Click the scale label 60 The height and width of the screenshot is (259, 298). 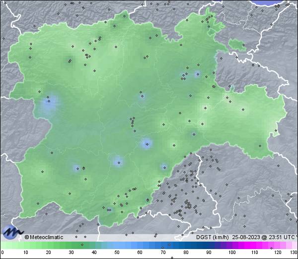(140, 253)
